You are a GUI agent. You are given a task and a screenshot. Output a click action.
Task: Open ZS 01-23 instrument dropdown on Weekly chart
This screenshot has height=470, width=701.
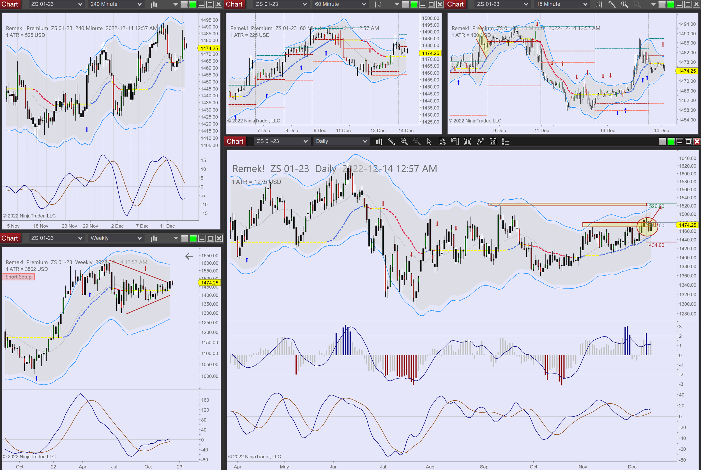tap(80, 238)
